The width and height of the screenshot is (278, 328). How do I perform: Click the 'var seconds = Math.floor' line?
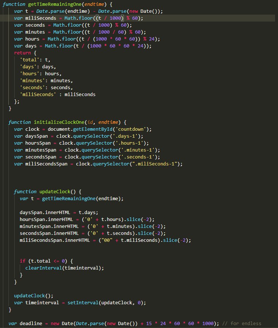coord(73,25)
